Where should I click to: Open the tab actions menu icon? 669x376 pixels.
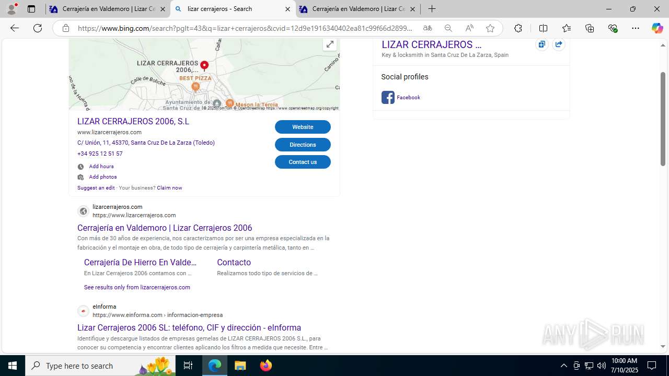click(x=31, y=9)
